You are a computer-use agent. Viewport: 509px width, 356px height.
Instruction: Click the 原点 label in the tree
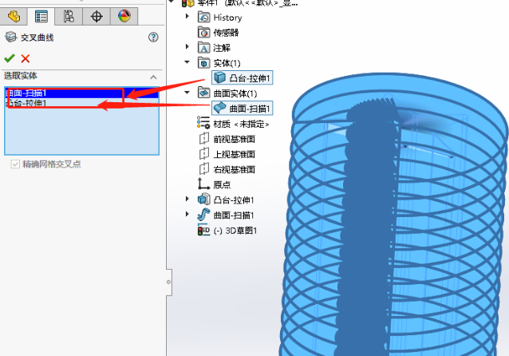coord(222,185)
